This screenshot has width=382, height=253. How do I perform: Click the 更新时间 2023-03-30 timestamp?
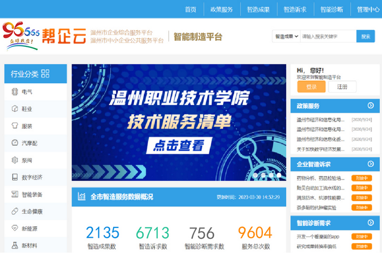click(x=248, y=197)
